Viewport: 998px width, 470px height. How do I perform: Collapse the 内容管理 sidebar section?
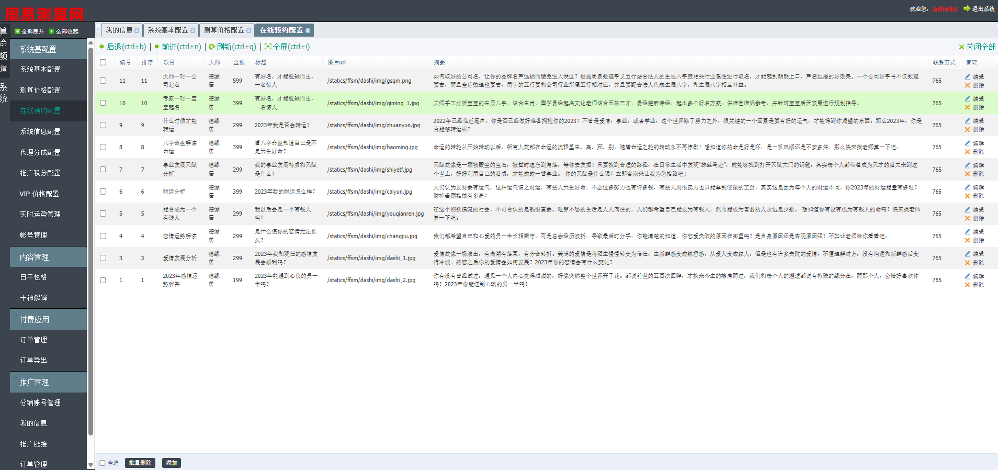(x=48, y=257)
